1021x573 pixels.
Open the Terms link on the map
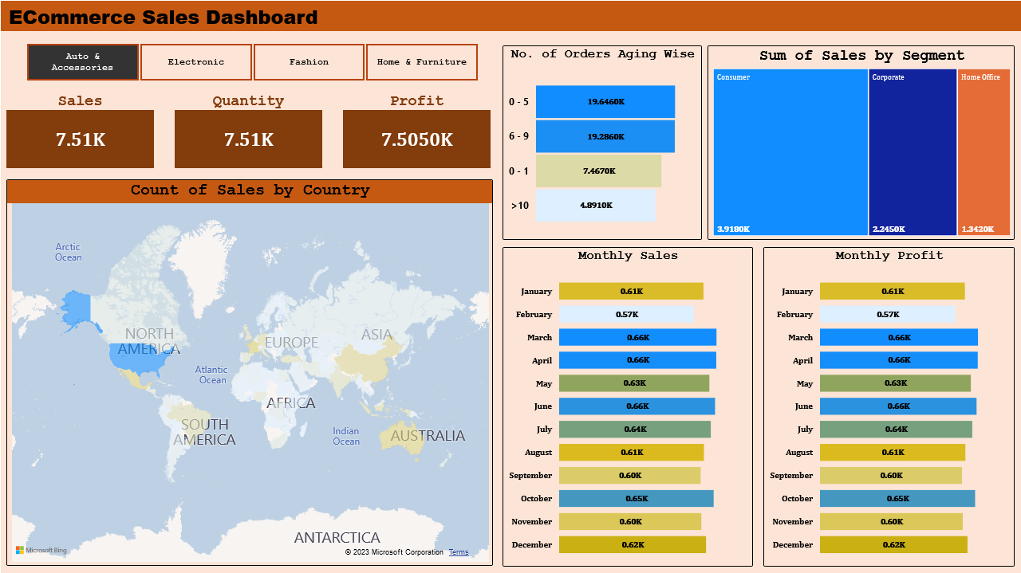(459, 552)
